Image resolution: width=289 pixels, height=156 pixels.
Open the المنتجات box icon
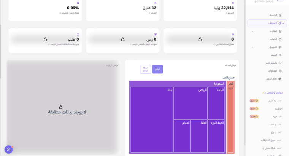click(280, 39)
